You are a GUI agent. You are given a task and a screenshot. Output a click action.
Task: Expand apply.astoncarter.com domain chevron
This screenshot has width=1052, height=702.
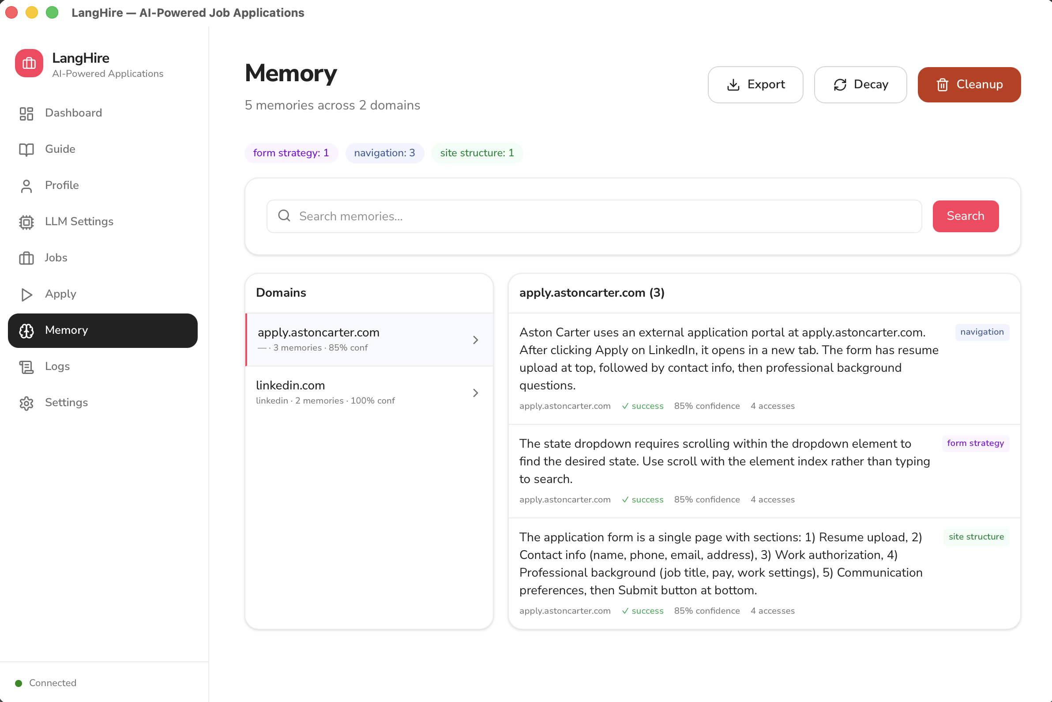coord(476,340)
